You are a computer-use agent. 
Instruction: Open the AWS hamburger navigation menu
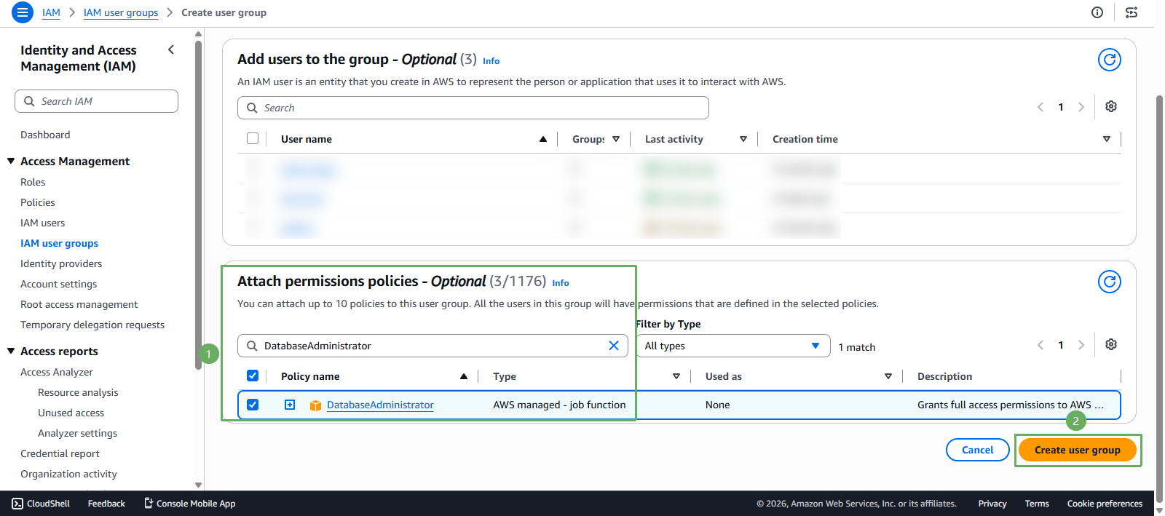coord(23,12)
